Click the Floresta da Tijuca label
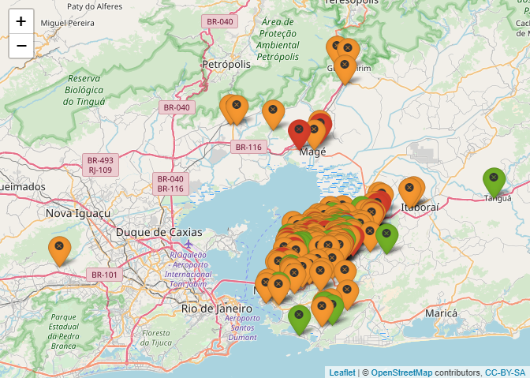This screenshot has width=530, height=378. click(156, 338)
